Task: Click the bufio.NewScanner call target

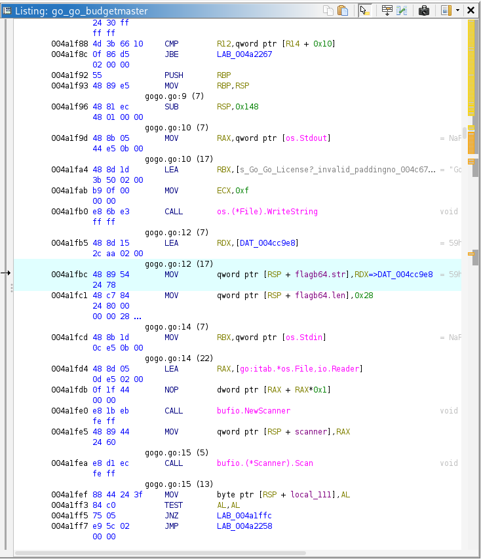Action: pyautogui.click(x=254, y=411)
